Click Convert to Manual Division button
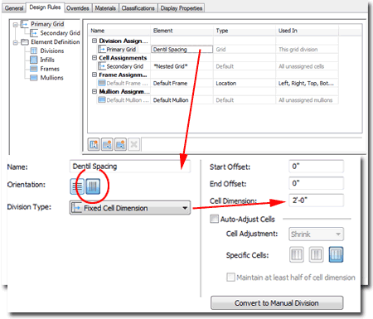 [x=277, y=303]
